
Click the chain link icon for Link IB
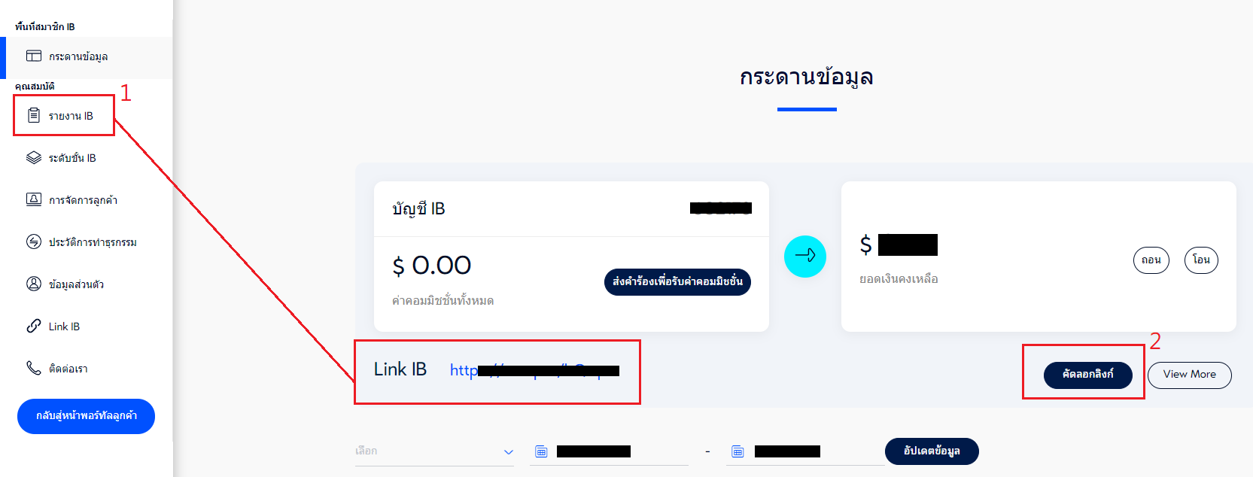coord(34,326)
